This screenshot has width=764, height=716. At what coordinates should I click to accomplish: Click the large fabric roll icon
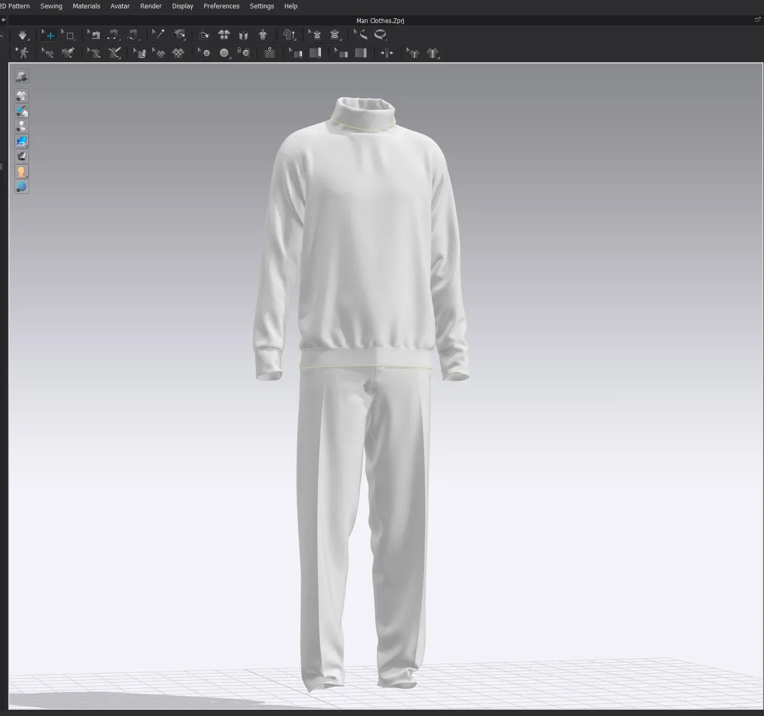[x=315, y=53]
